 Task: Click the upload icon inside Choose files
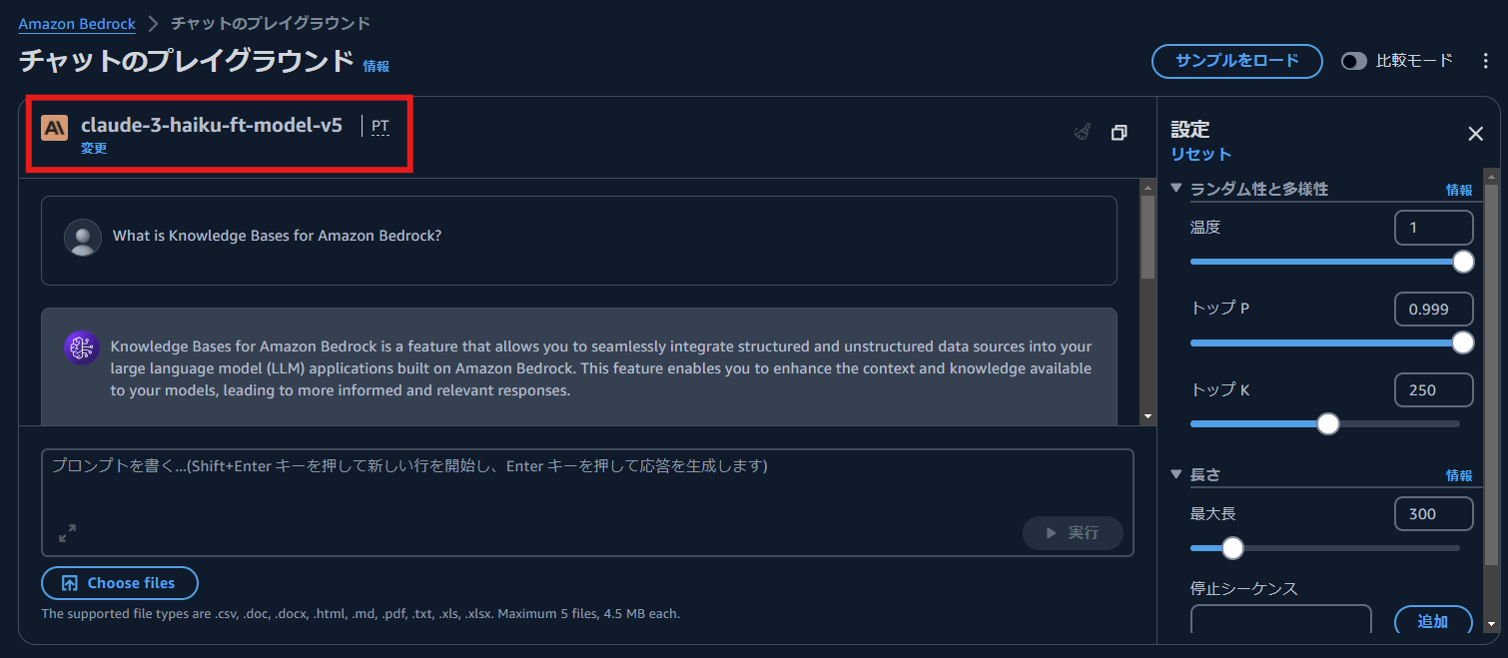[x=67, y=583]
